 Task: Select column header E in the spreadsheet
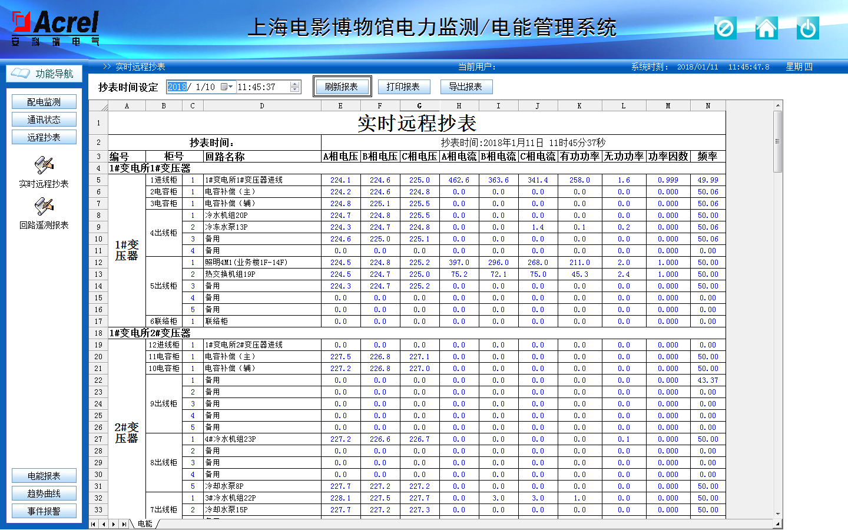340,106
